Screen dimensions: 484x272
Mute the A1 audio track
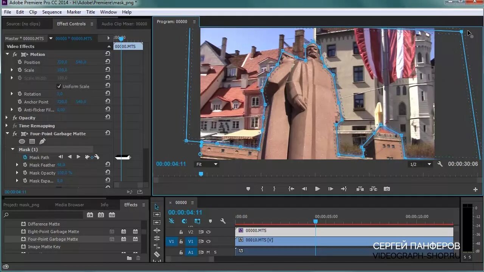pyautogui.click(x=208, y=252)
